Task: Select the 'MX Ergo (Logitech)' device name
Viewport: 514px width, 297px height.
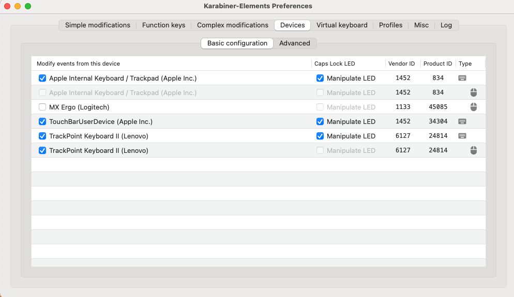Action: tap(79, 107)
